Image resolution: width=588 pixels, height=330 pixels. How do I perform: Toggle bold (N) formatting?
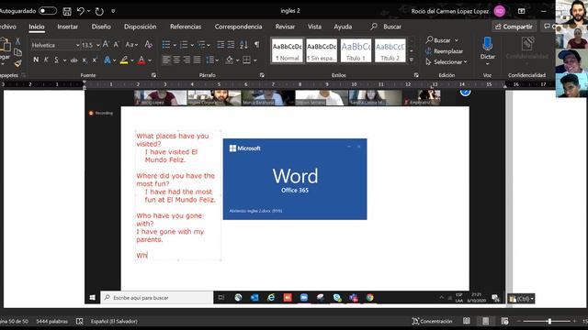(x=36, y=60)
